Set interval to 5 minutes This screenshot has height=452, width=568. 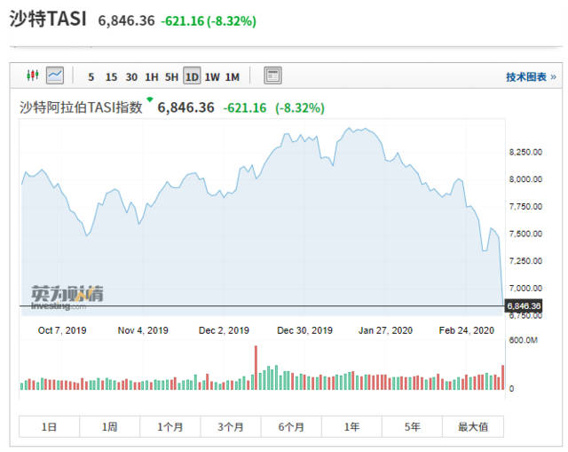(91, 76)
